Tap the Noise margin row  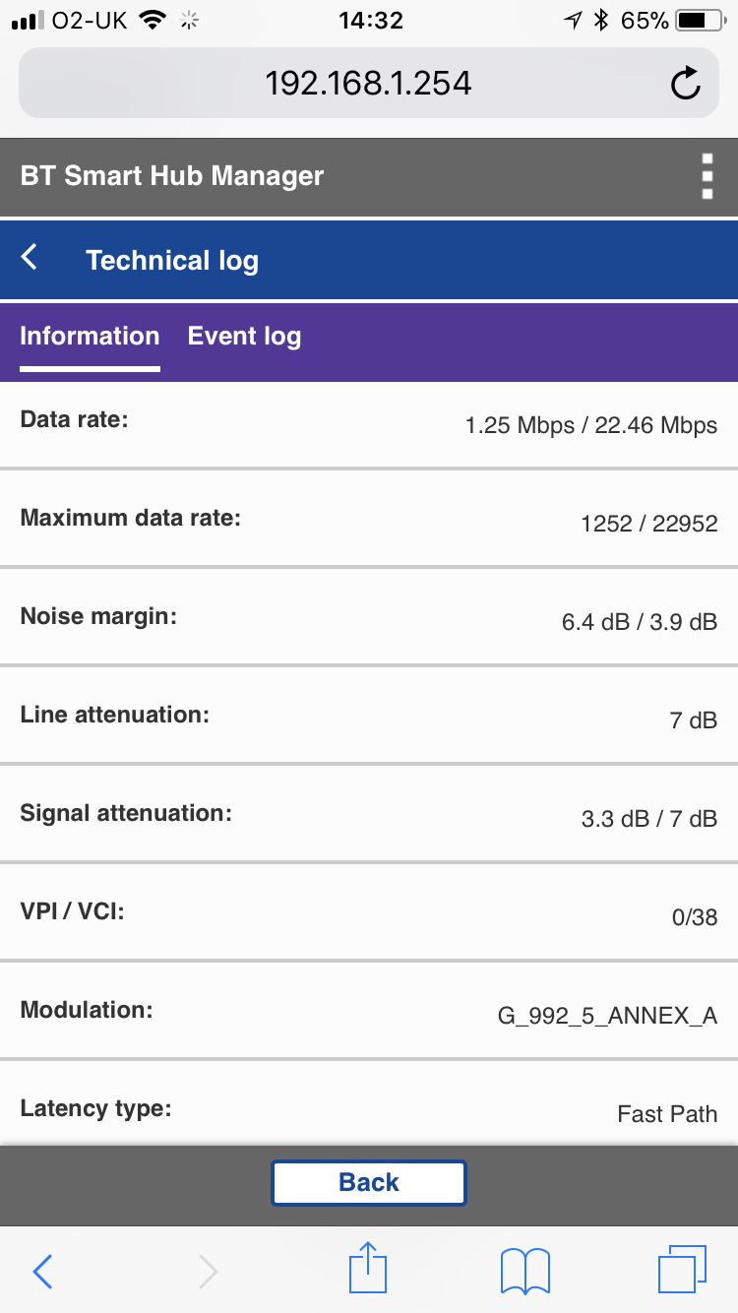click(369, 619)
